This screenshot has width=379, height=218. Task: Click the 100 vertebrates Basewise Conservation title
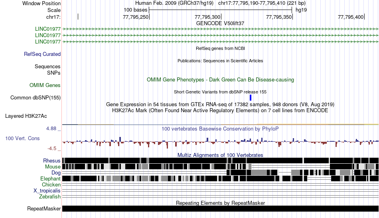pos(220,129)
